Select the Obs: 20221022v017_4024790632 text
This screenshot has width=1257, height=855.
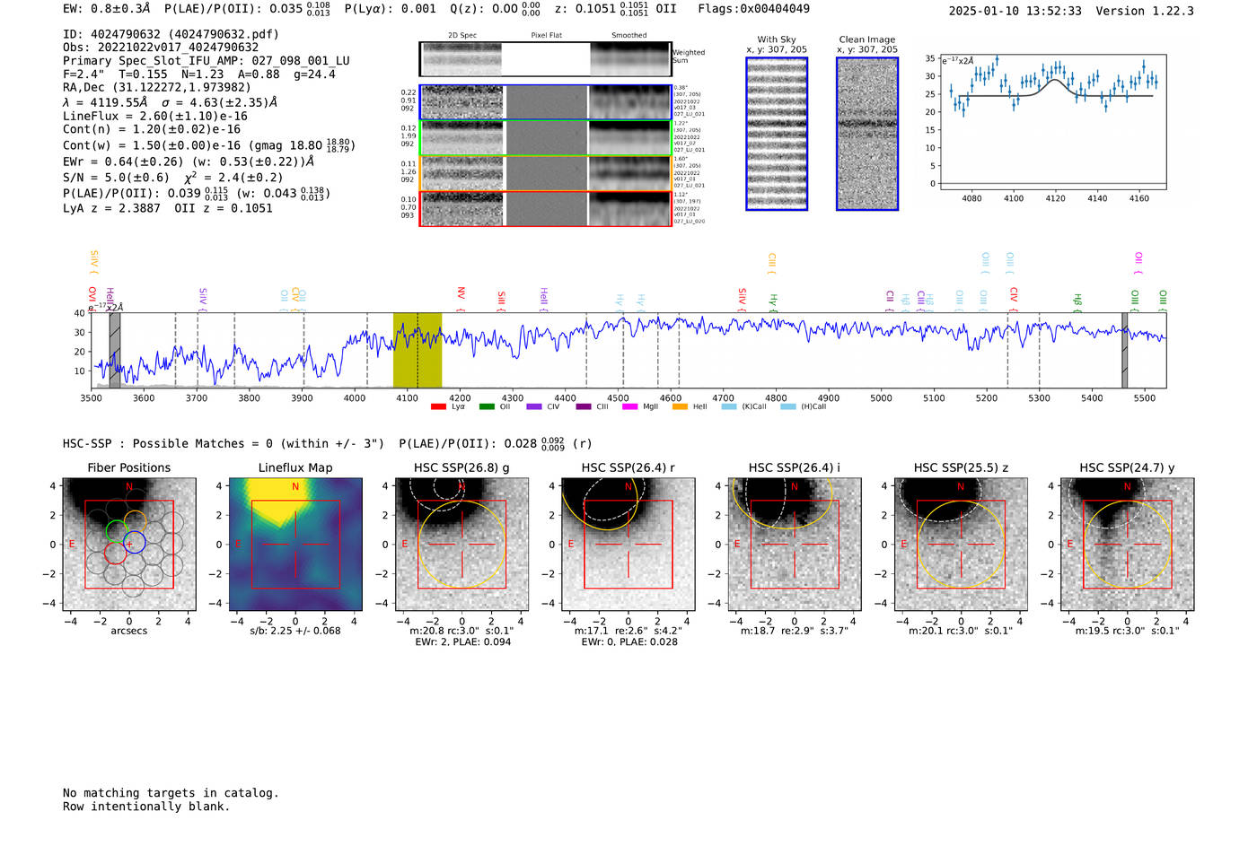coord(161,48)
